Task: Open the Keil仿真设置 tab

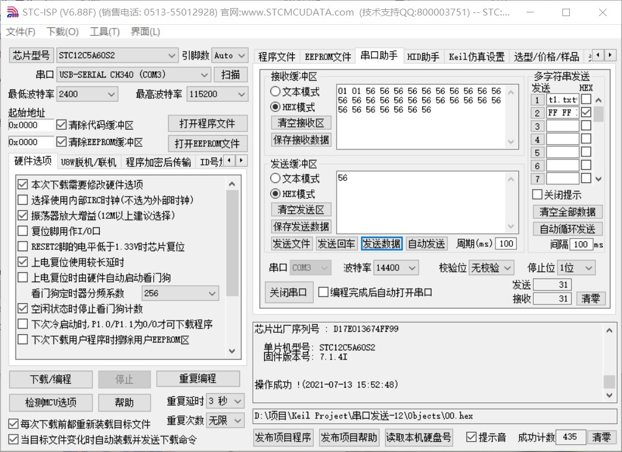Action: (x=476, y=56)
